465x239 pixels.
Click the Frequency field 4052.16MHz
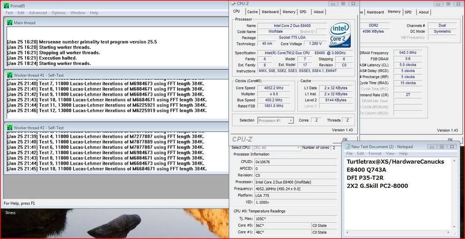[x=296, y=189]
